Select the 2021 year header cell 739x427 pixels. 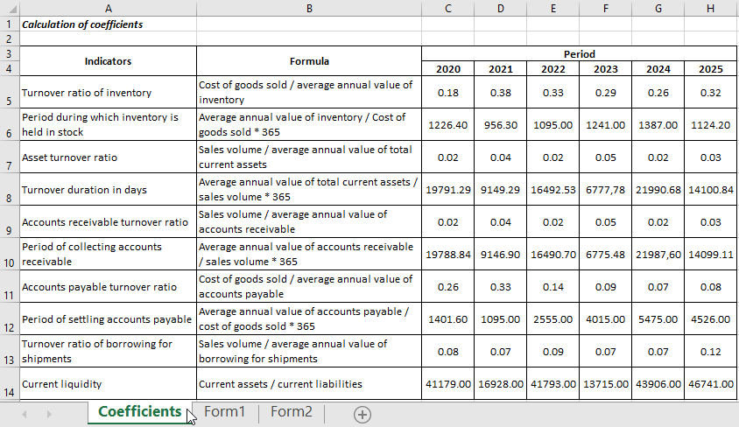pos(501,69)
